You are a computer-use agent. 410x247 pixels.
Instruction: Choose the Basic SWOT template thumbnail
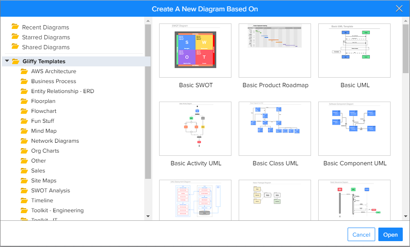[195, 51]
